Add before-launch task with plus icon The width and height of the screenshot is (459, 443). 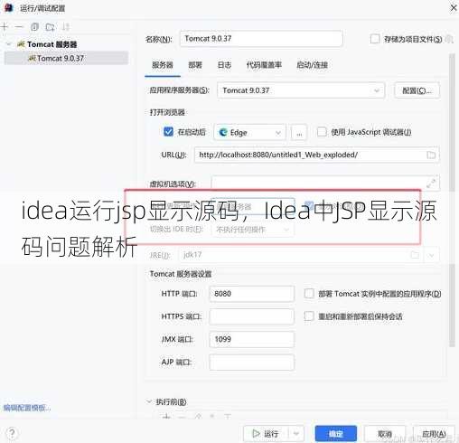(166, 417)
